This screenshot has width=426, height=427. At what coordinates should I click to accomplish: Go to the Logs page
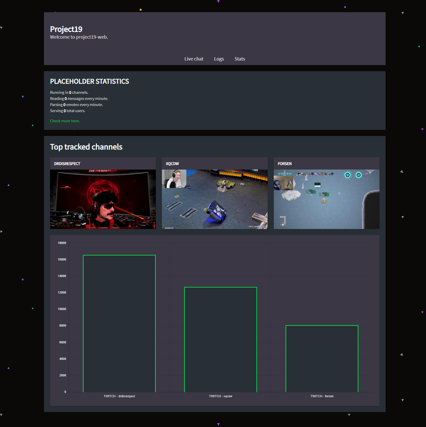point(219,59)
